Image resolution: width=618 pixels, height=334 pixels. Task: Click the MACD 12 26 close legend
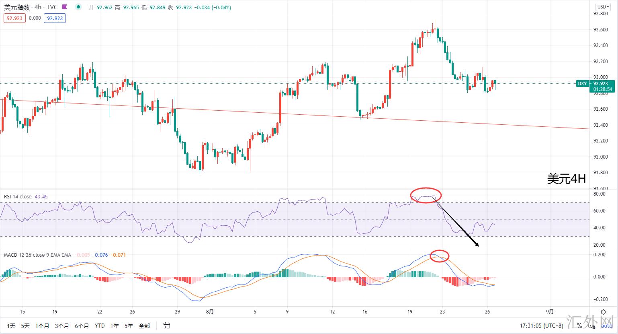[38, 255]
